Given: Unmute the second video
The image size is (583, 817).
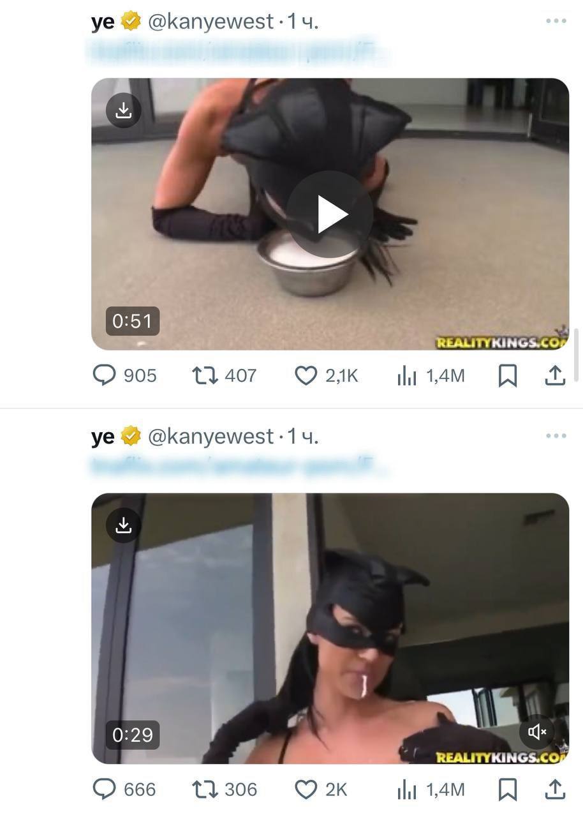Looking at the screenshot, I should [x=537, y=731].
